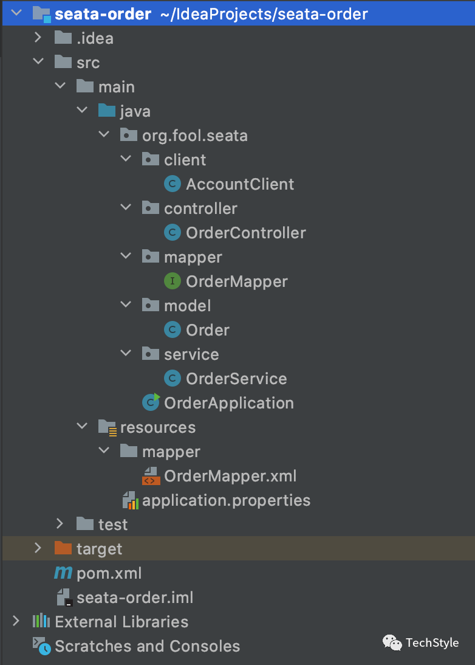Screen dimensions: 475x665
Task: Expand the External Libraries node
Action: click(x=16, y=621)
